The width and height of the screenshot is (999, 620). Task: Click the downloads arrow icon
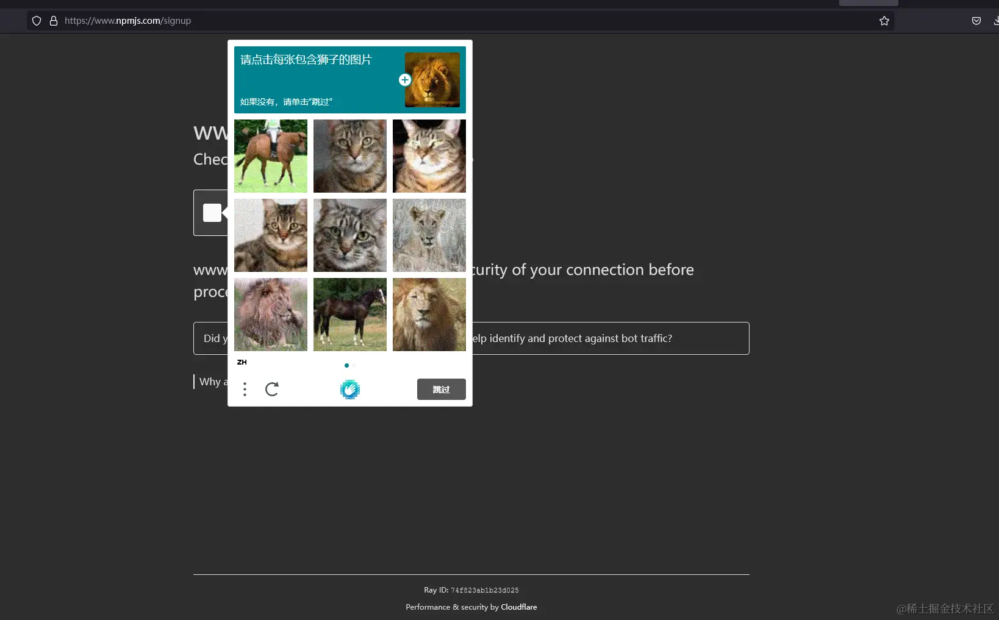tap(996, 21)
